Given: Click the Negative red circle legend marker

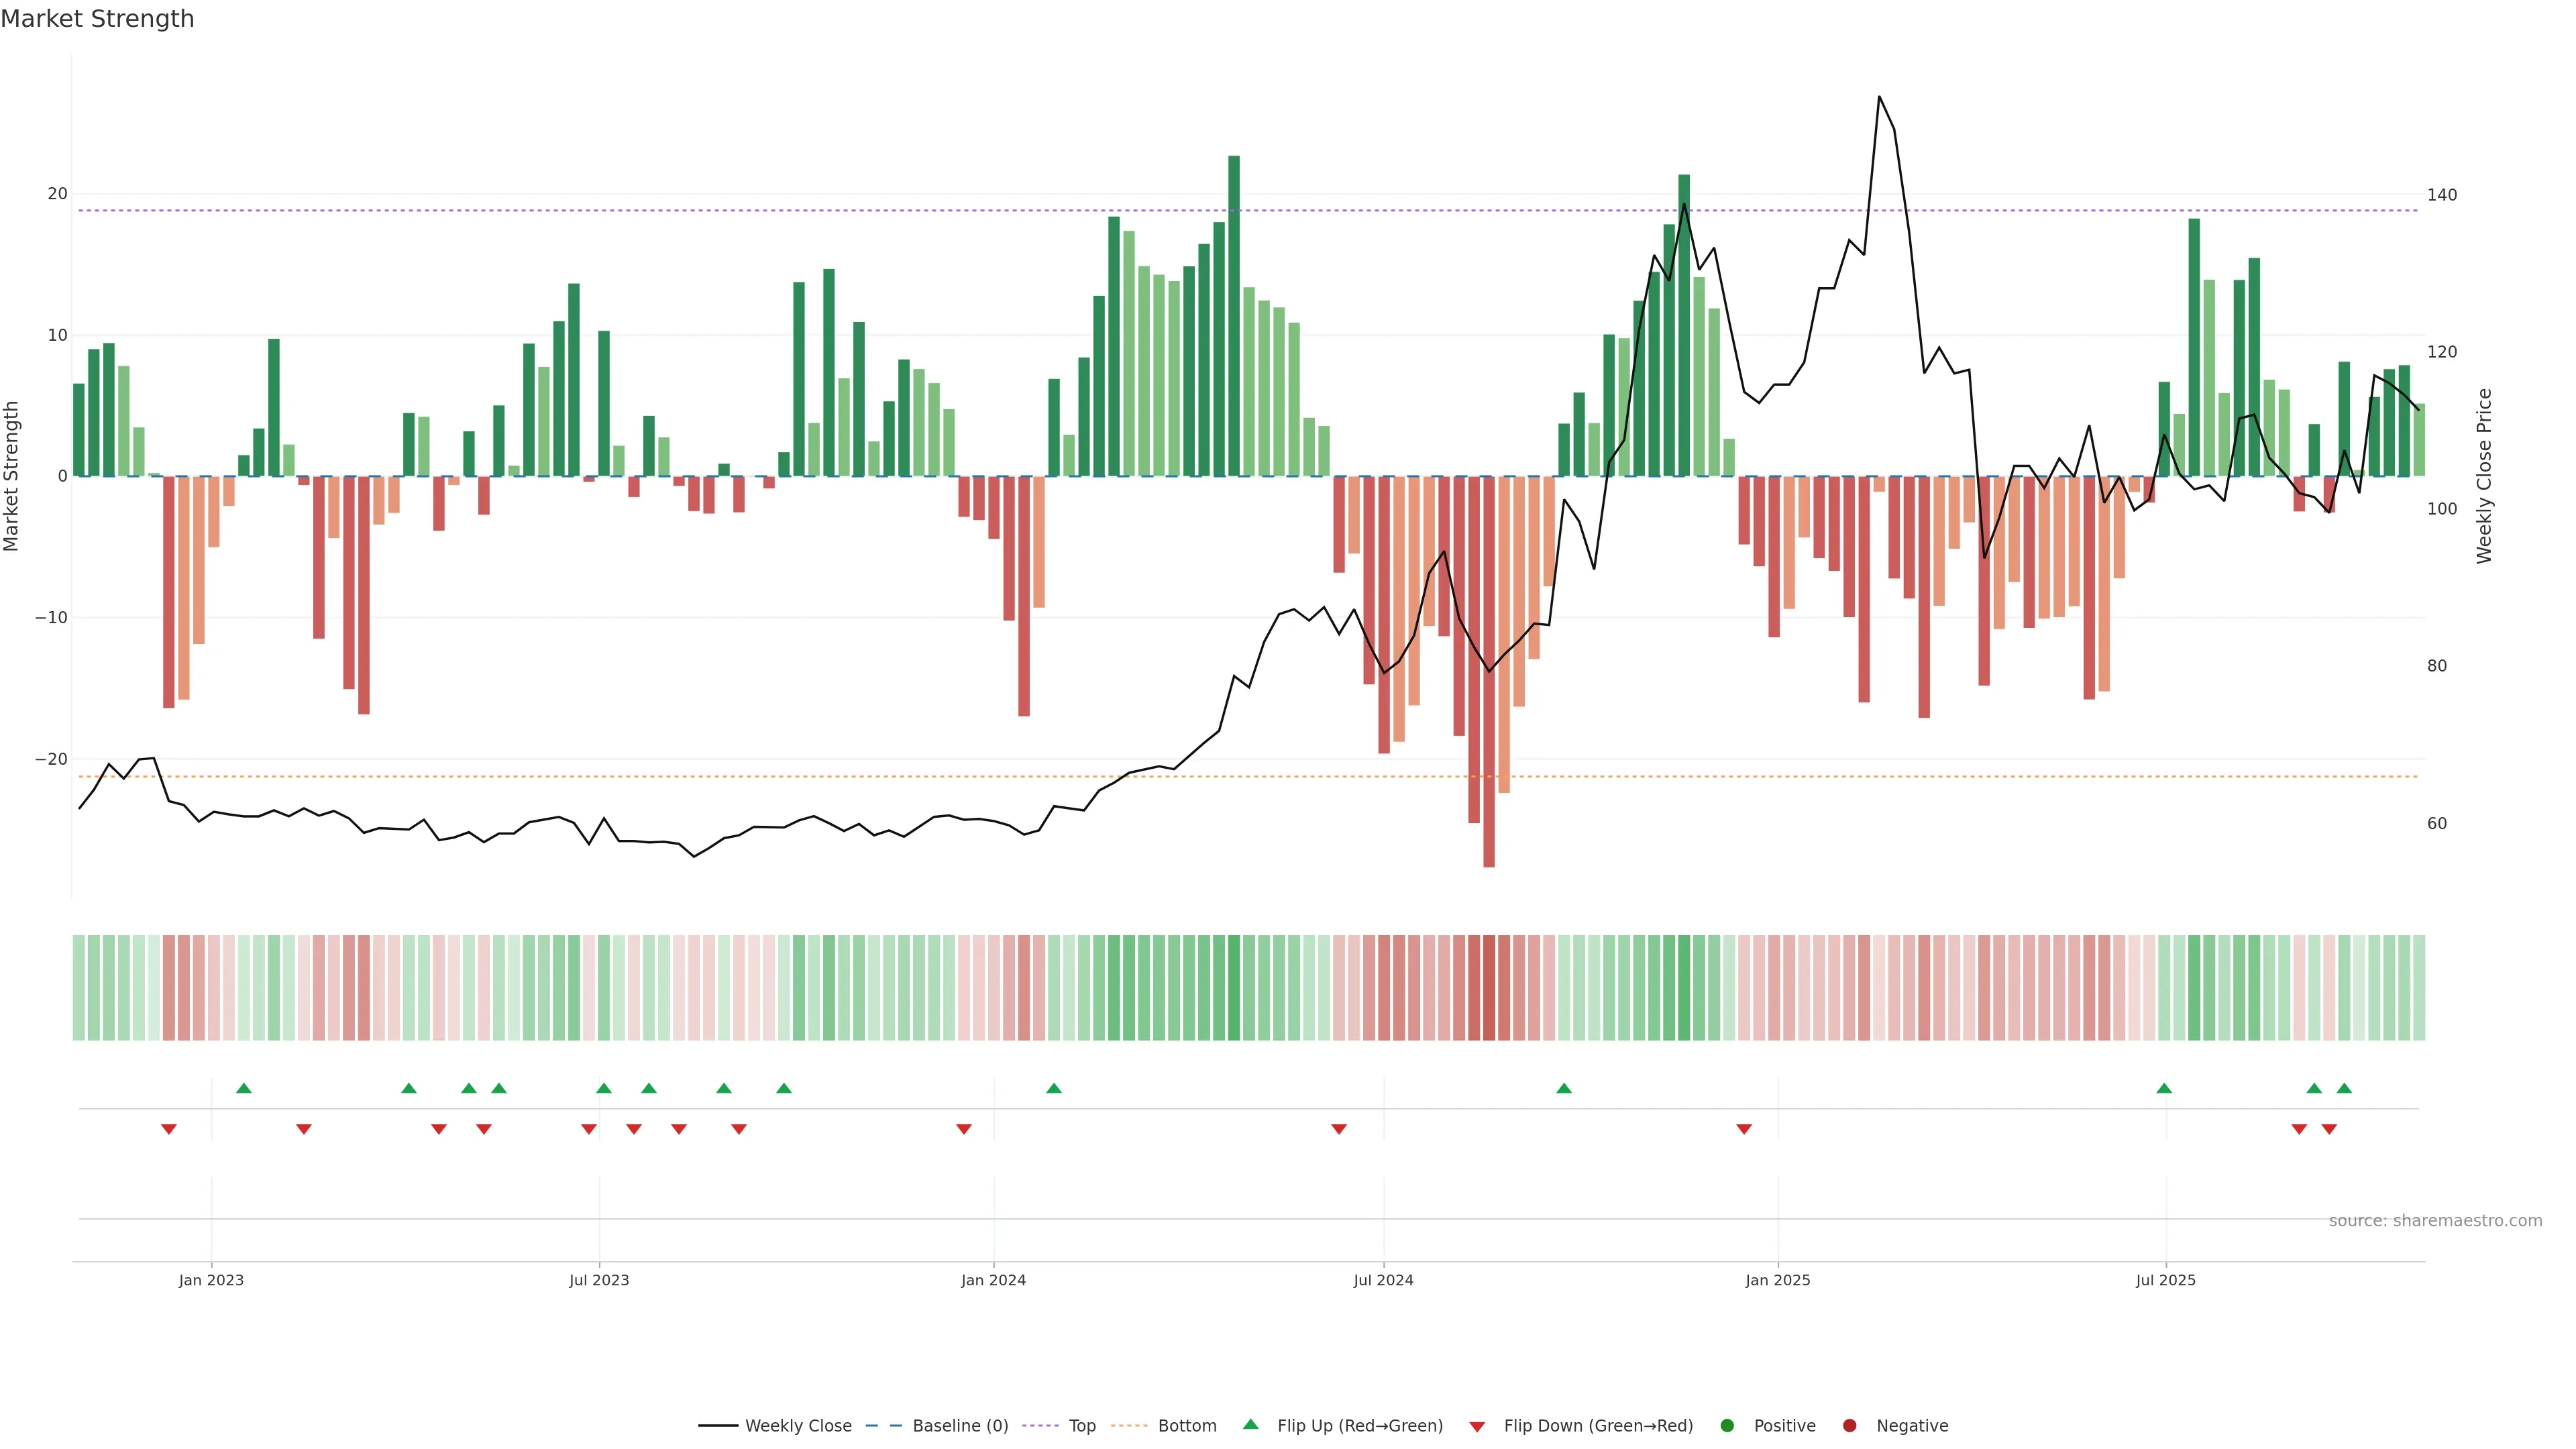Looking at the screenshot, I should point(1849,1425).
